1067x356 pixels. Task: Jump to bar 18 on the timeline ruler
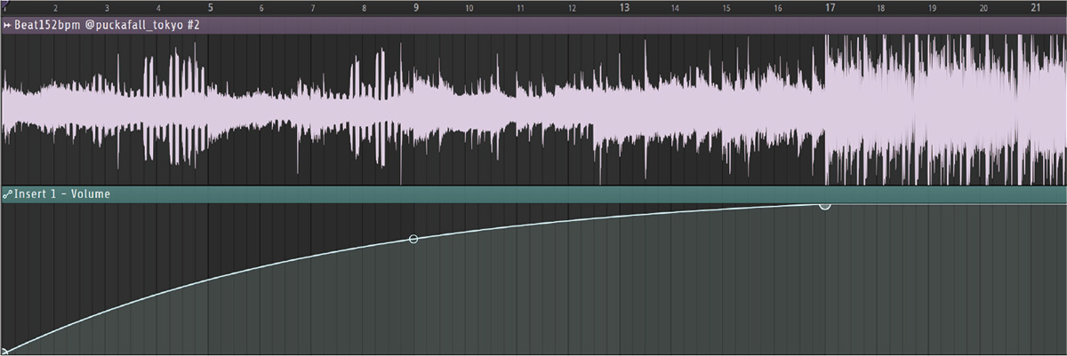pyautogui.click(x=881, y=8)
